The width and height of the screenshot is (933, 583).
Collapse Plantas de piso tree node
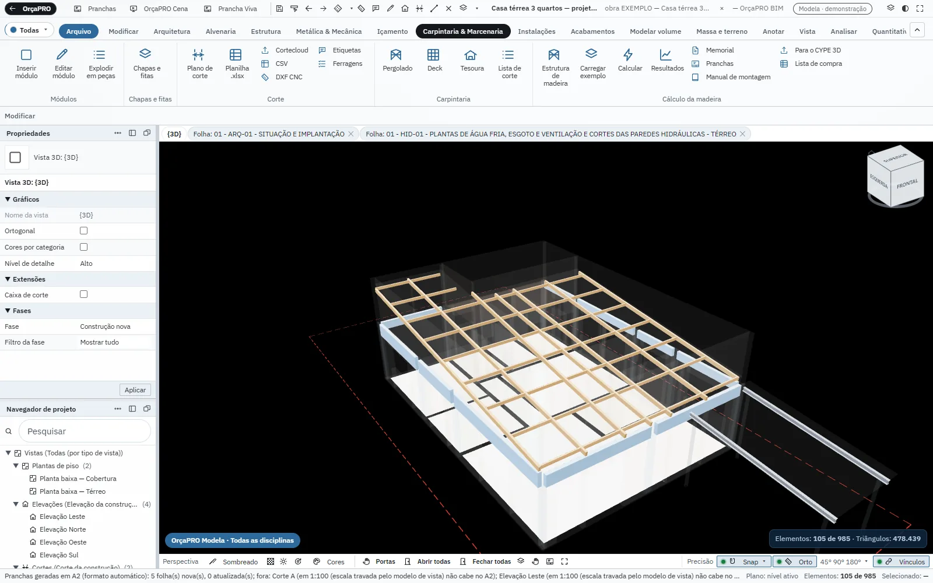tap(16, 466)
